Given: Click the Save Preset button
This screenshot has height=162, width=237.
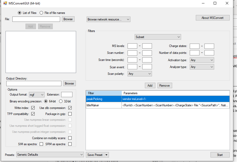Looking at the screenshot, I should click(95, 155).
